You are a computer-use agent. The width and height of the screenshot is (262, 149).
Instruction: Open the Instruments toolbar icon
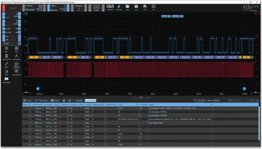[x=110, y=7]
